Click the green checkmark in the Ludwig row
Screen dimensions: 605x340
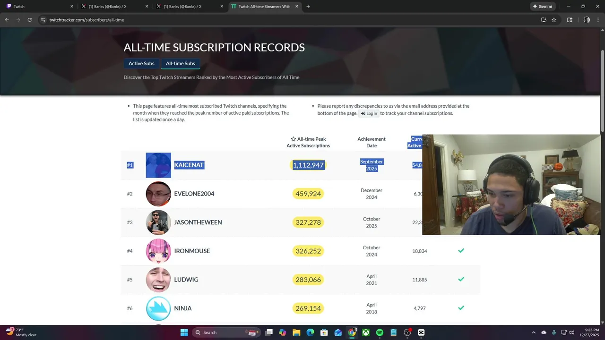coord(461,280)
